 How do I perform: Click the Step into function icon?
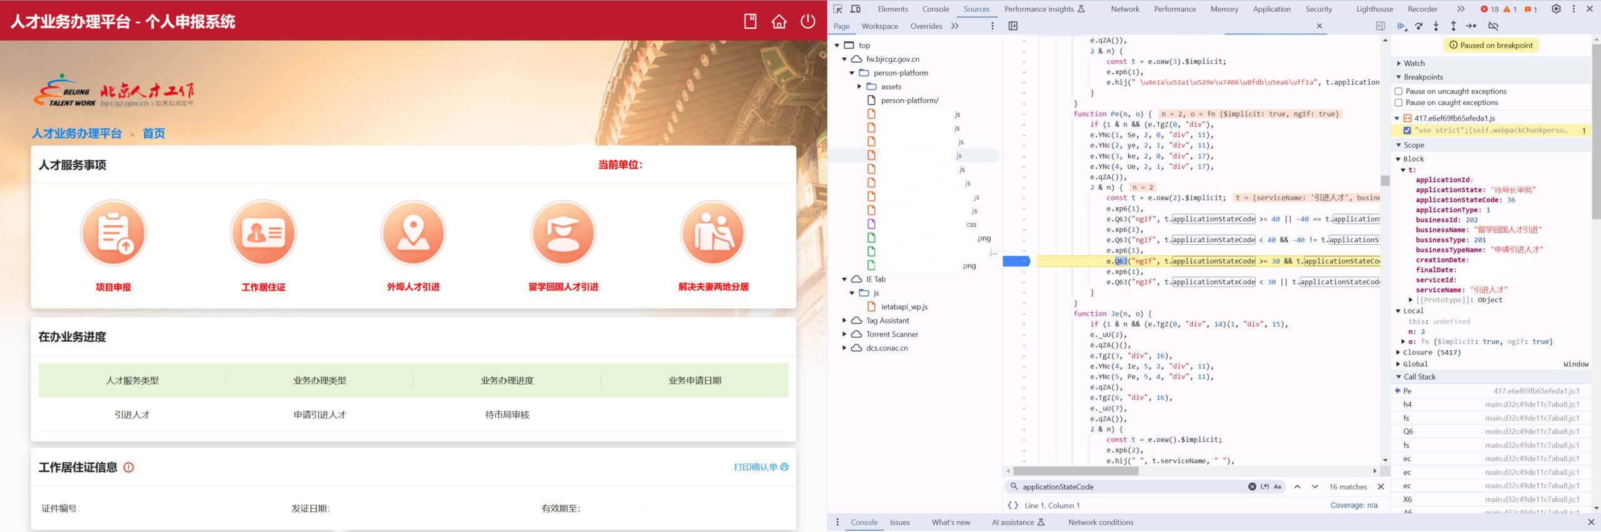(x=1436, y=26)
